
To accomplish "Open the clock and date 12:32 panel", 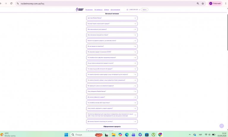I will pos(222,135).
